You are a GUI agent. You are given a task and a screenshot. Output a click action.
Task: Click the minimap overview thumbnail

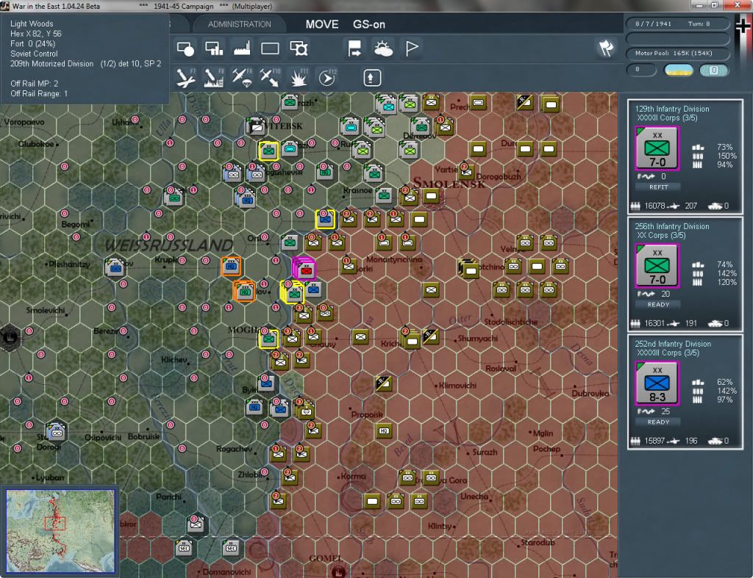coord(60,530)
